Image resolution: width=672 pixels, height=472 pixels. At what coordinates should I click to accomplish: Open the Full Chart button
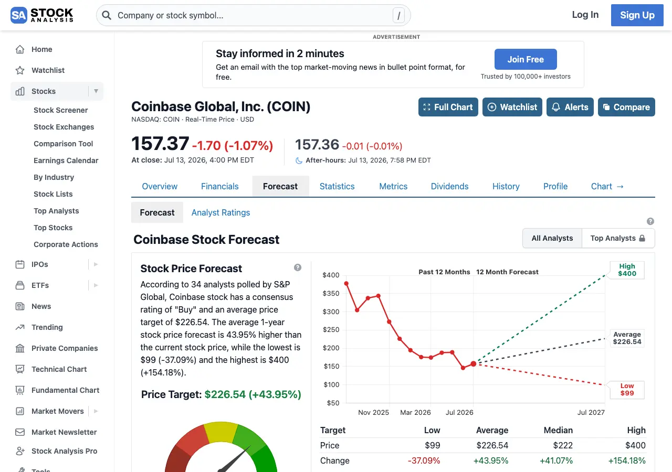click(x=448, y=107)
